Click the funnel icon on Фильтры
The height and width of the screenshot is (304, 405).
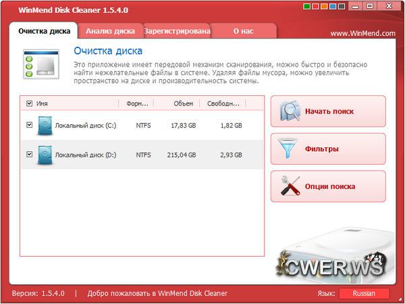pyautogui.click(x=290, y=148)
